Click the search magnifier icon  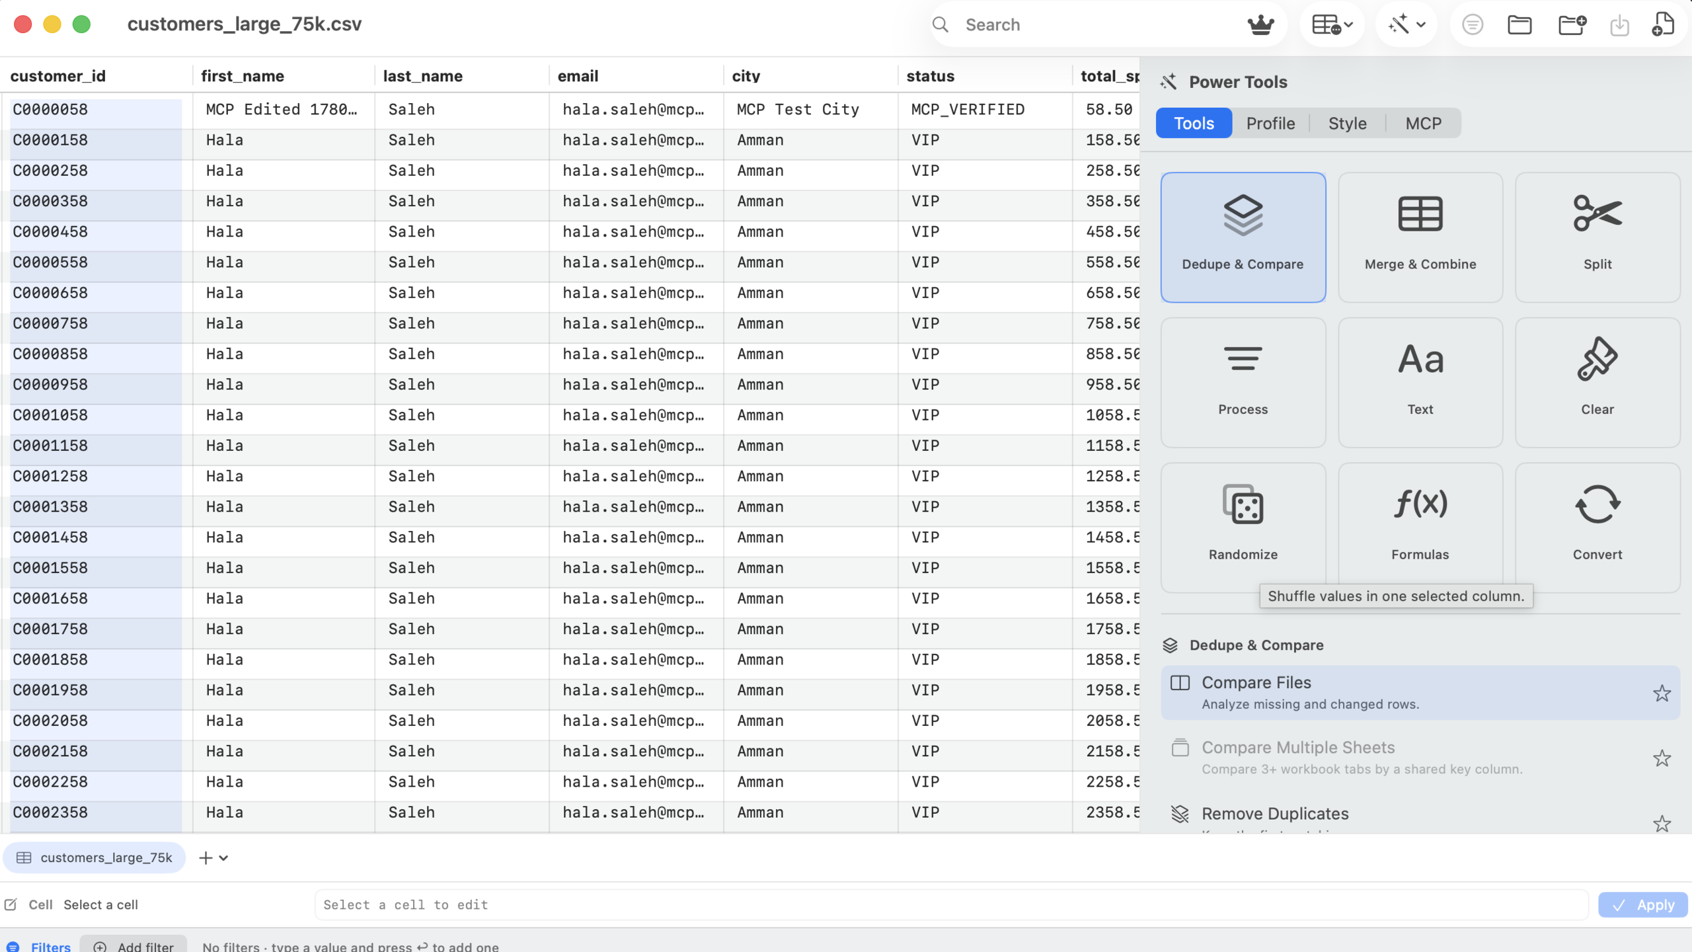pyautogui.click(x=941, y=25)
